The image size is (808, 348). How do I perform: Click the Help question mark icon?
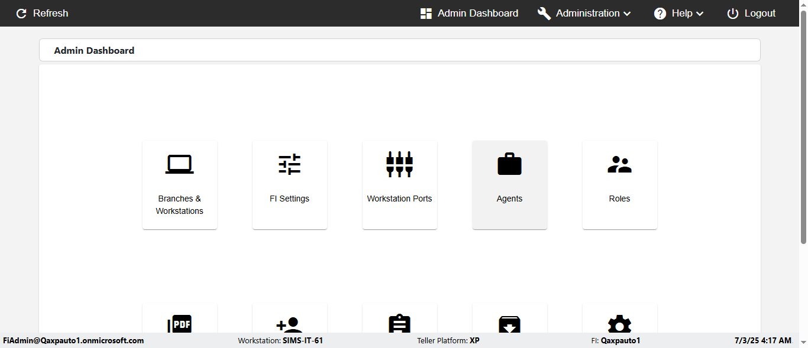660,14
